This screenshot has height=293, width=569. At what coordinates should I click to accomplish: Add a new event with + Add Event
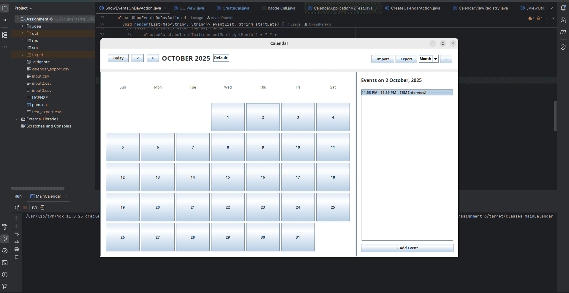click(407, 248)
